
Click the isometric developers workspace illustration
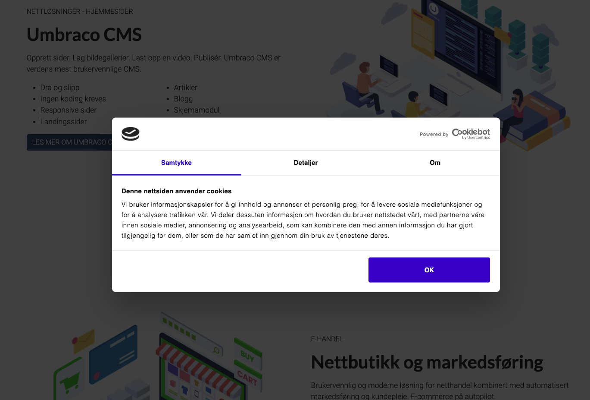[448, 73]
